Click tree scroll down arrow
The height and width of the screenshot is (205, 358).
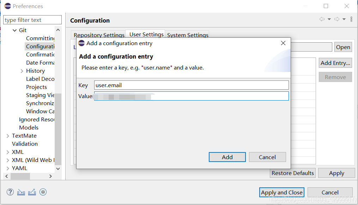click(58, 169)
